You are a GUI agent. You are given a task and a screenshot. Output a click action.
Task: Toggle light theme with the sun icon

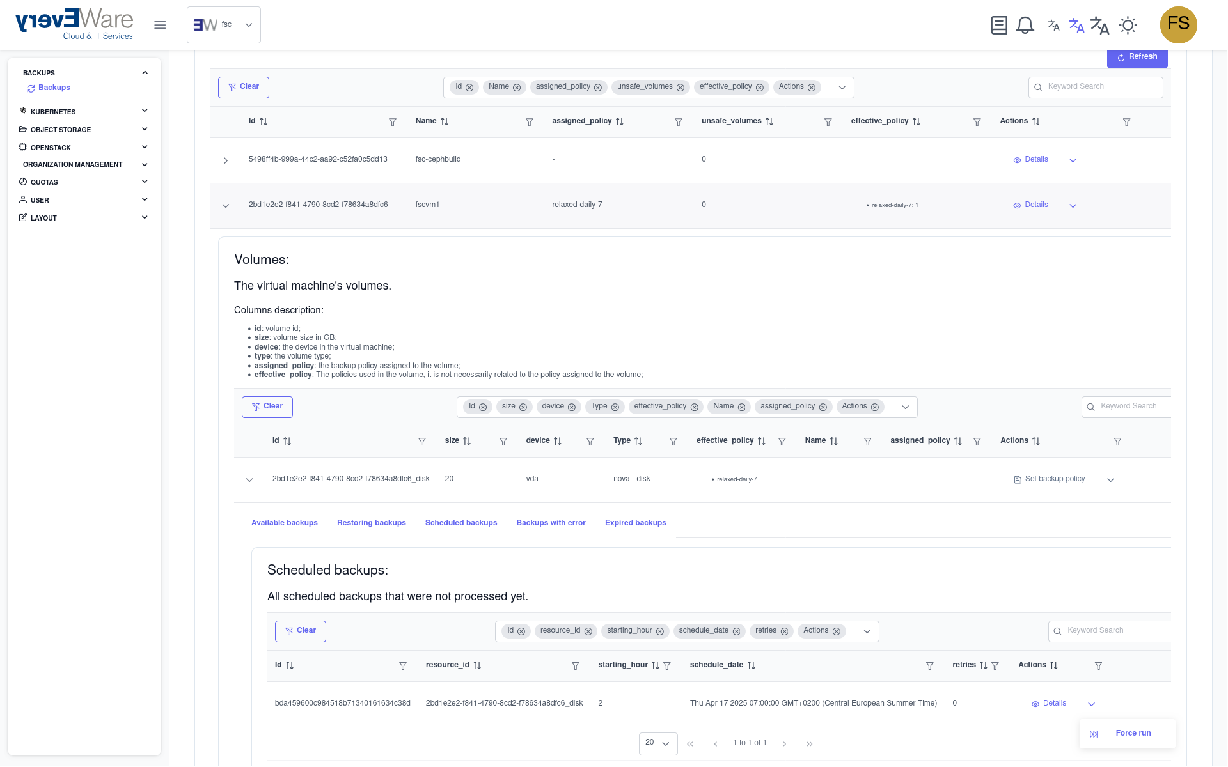[x=1128, y=25]
